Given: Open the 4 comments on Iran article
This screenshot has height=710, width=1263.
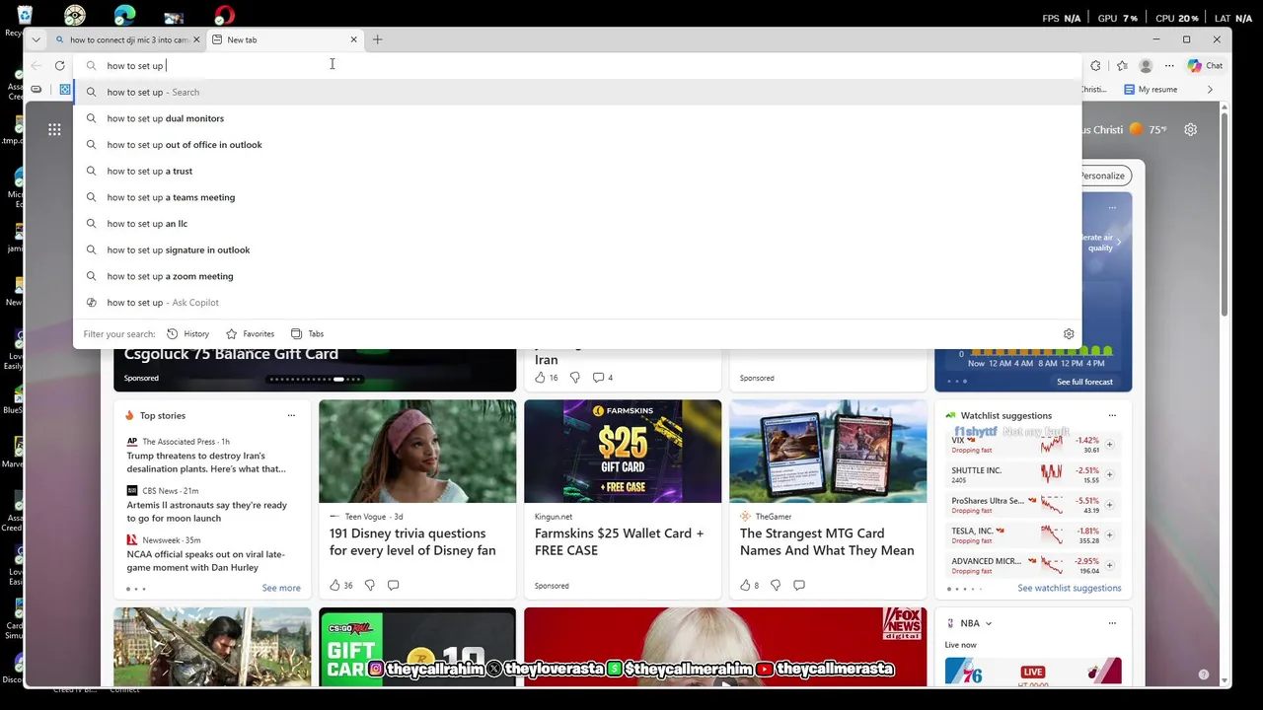Looking at the screenshot, I should tap(603, 378).
